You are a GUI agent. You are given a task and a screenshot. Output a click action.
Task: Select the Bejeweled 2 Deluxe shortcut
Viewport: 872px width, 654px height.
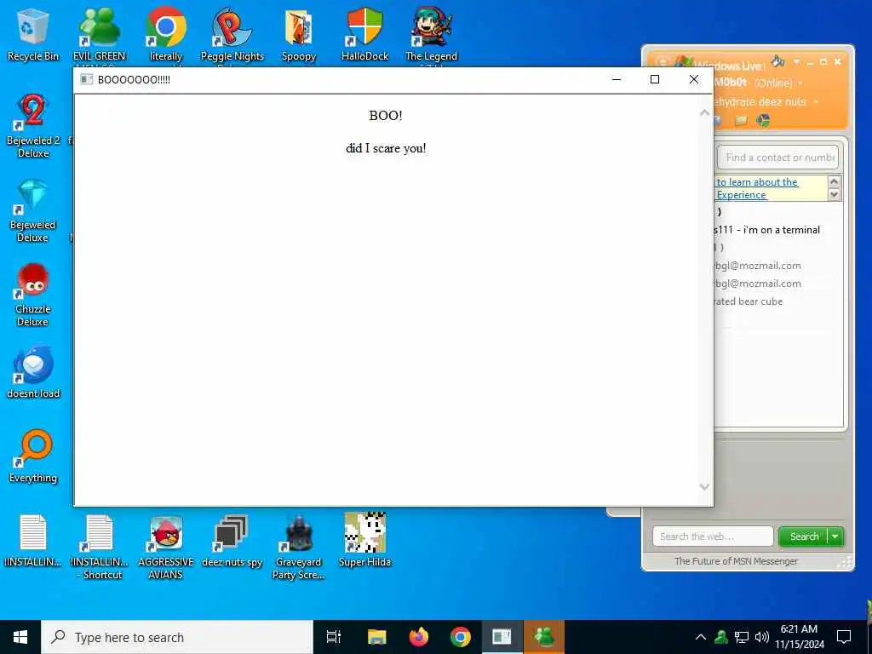pyautogui.click(x=33, y=126)
